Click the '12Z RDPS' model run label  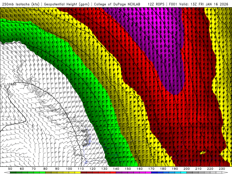click(x=156, y=4)
